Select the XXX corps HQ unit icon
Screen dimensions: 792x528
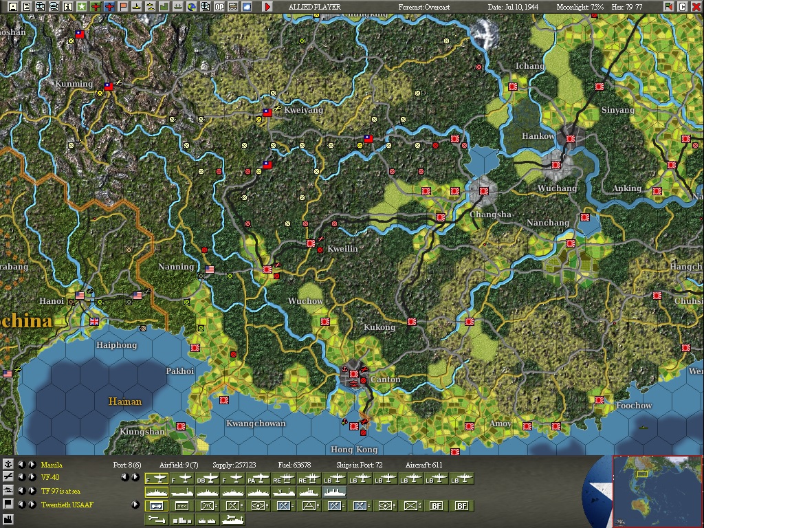181,506
